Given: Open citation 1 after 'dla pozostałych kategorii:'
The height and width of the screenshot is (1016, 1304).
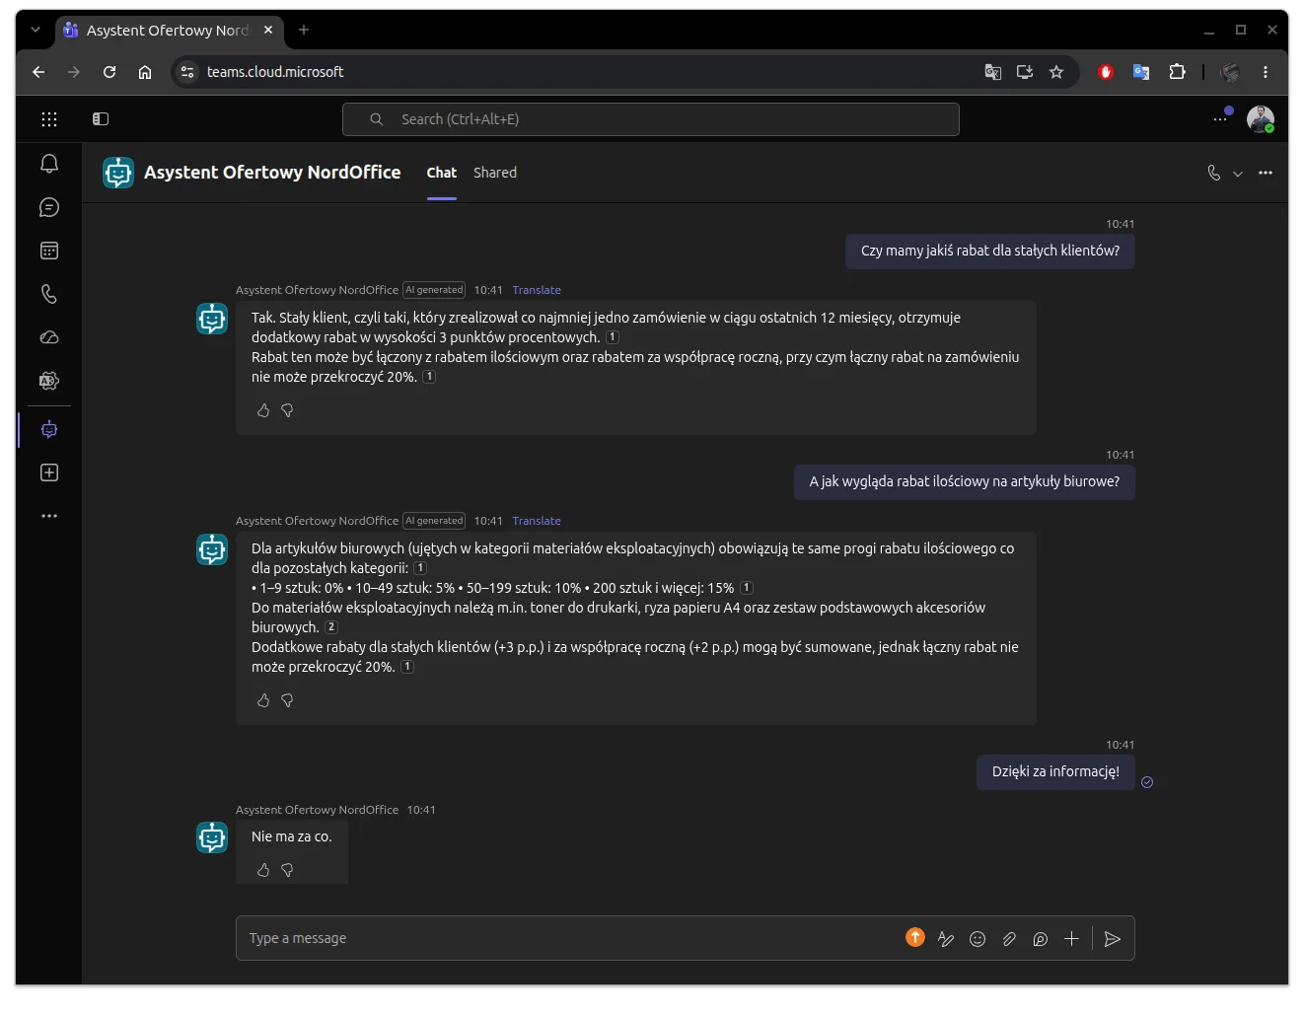Looking at the screenshot, I should (x=420, y=568).
